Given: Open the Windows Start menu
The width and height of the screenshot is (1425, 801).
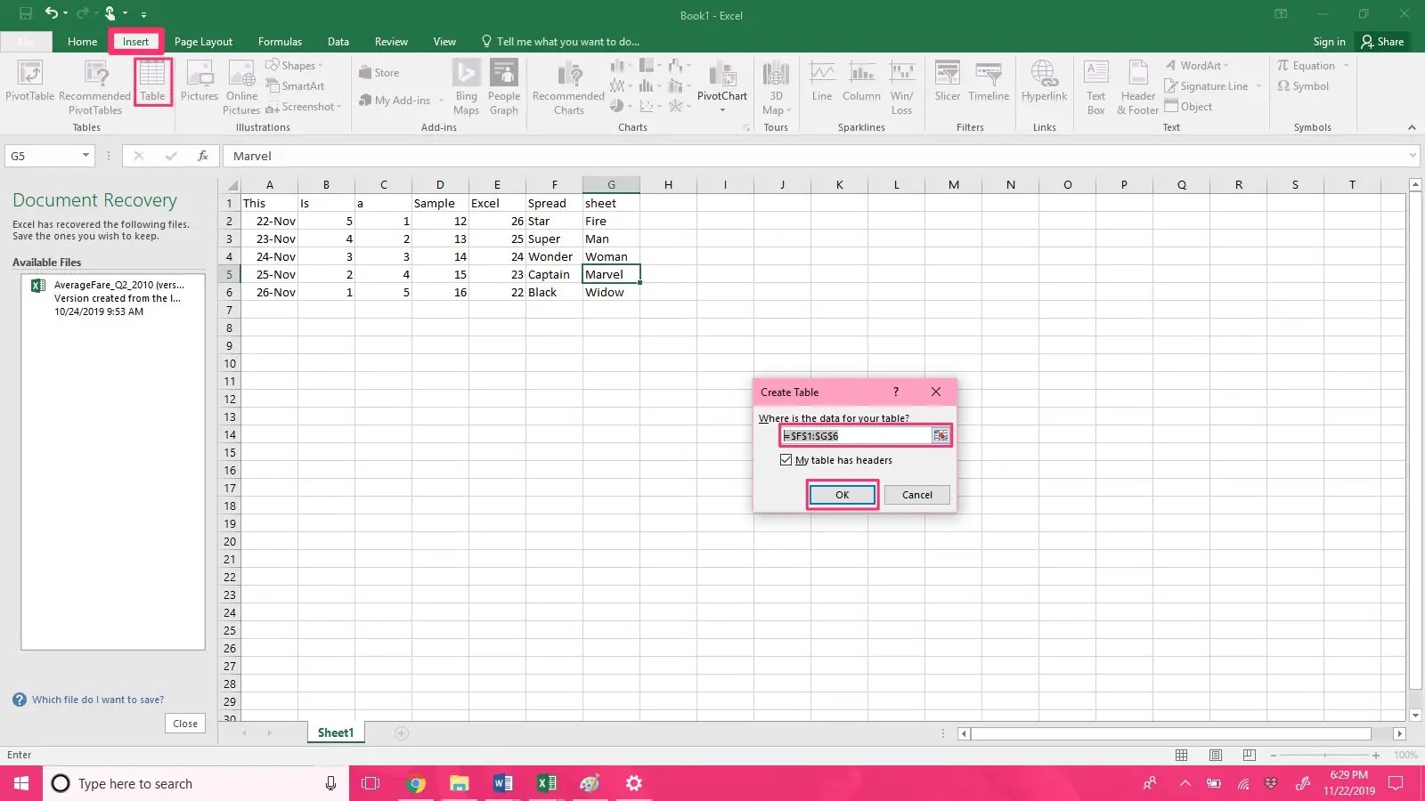Looking at the screenshot, I should tap(21, 783).
